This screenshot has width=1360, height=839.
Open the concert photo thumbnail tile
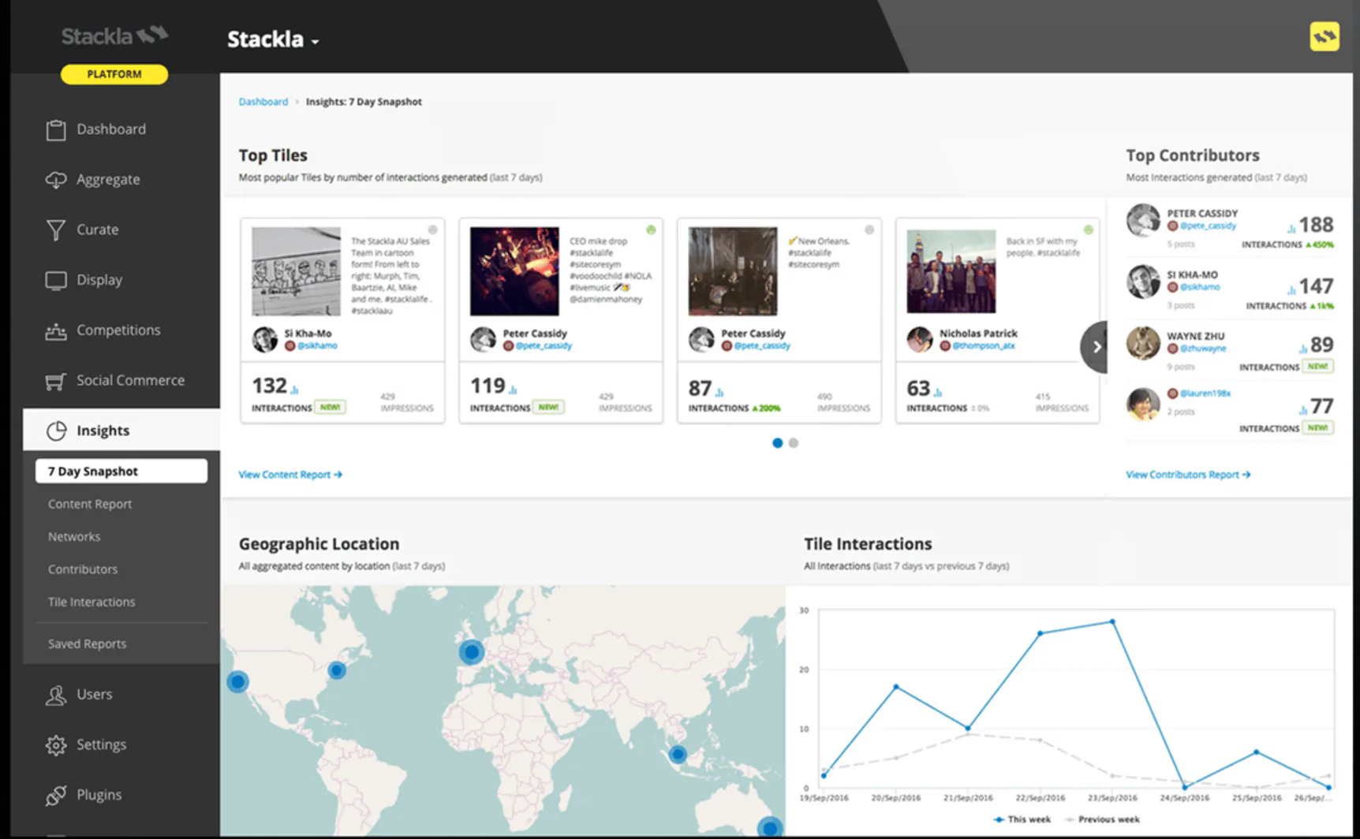tap(514, 271)
